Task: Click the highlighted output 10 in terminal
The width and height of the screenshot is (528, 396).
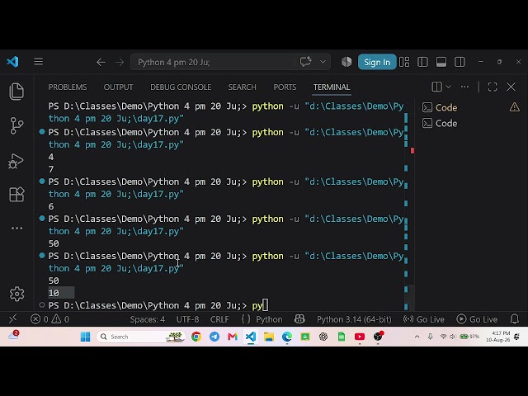Action: (x=54, y=293)
